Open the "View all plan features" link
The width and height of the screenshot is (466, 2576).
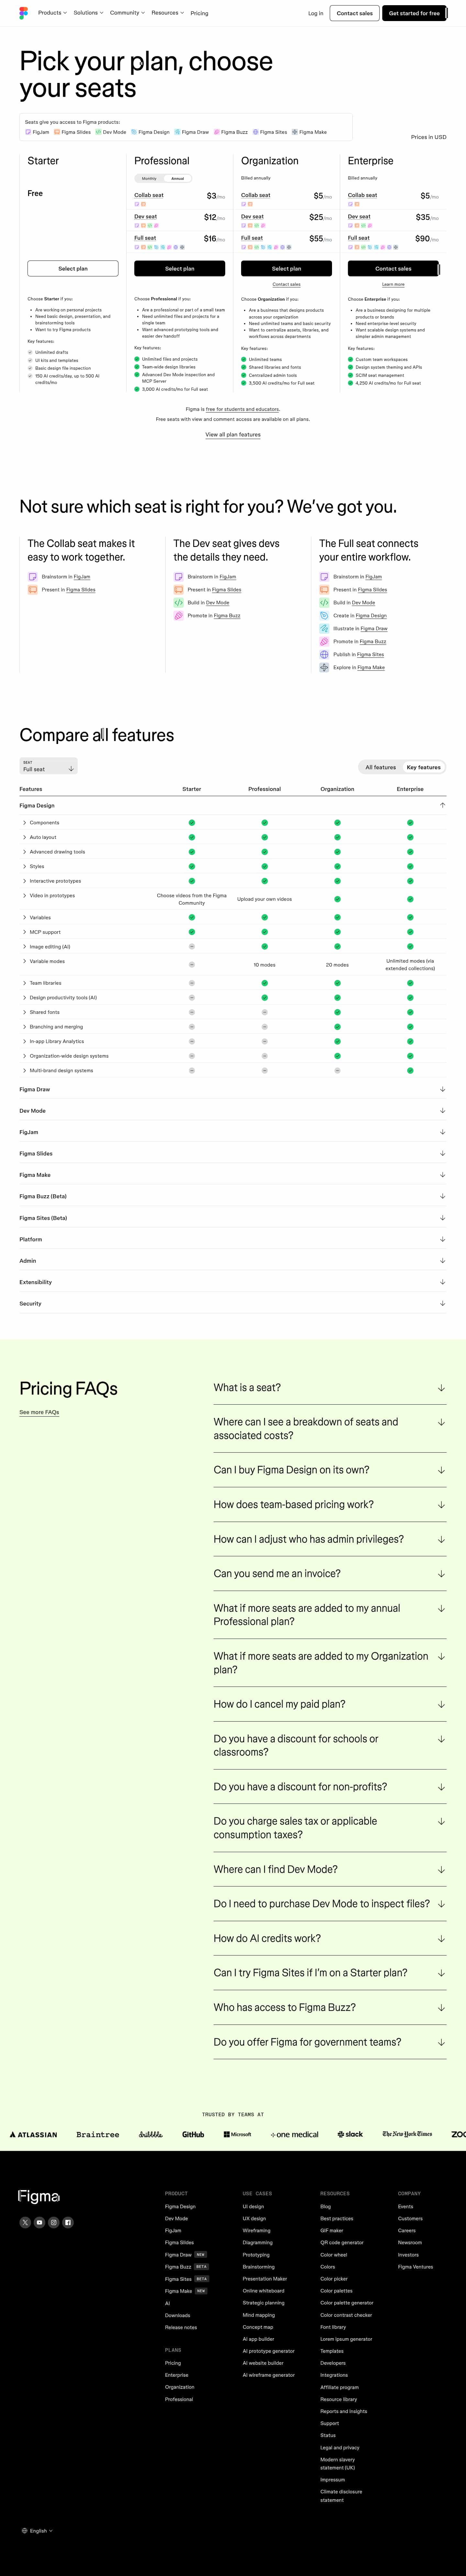click(232, 435)
